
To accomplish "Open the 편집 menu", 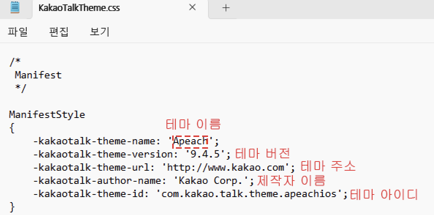I will [59, 32].
